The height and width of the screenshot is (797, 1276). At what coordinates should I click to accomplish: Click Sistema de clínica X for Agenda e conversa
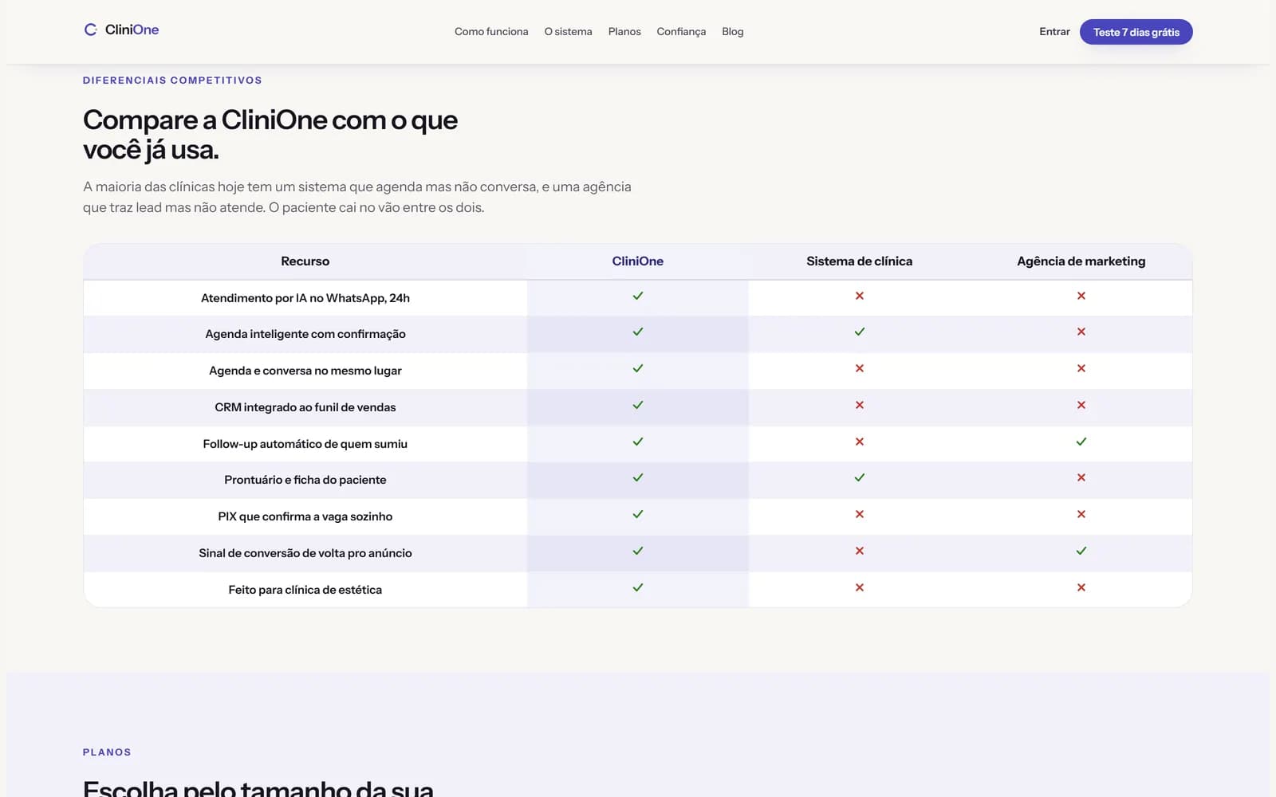click(860, 368)
